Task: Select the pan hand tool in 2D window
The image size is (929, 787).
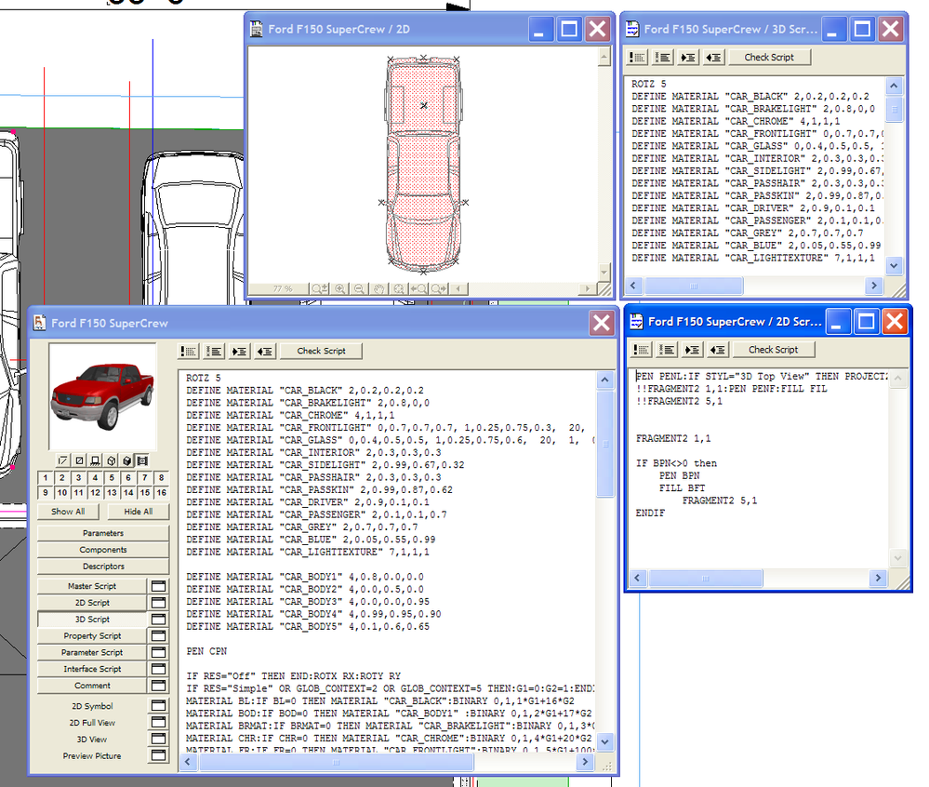Action: (379, 288)
